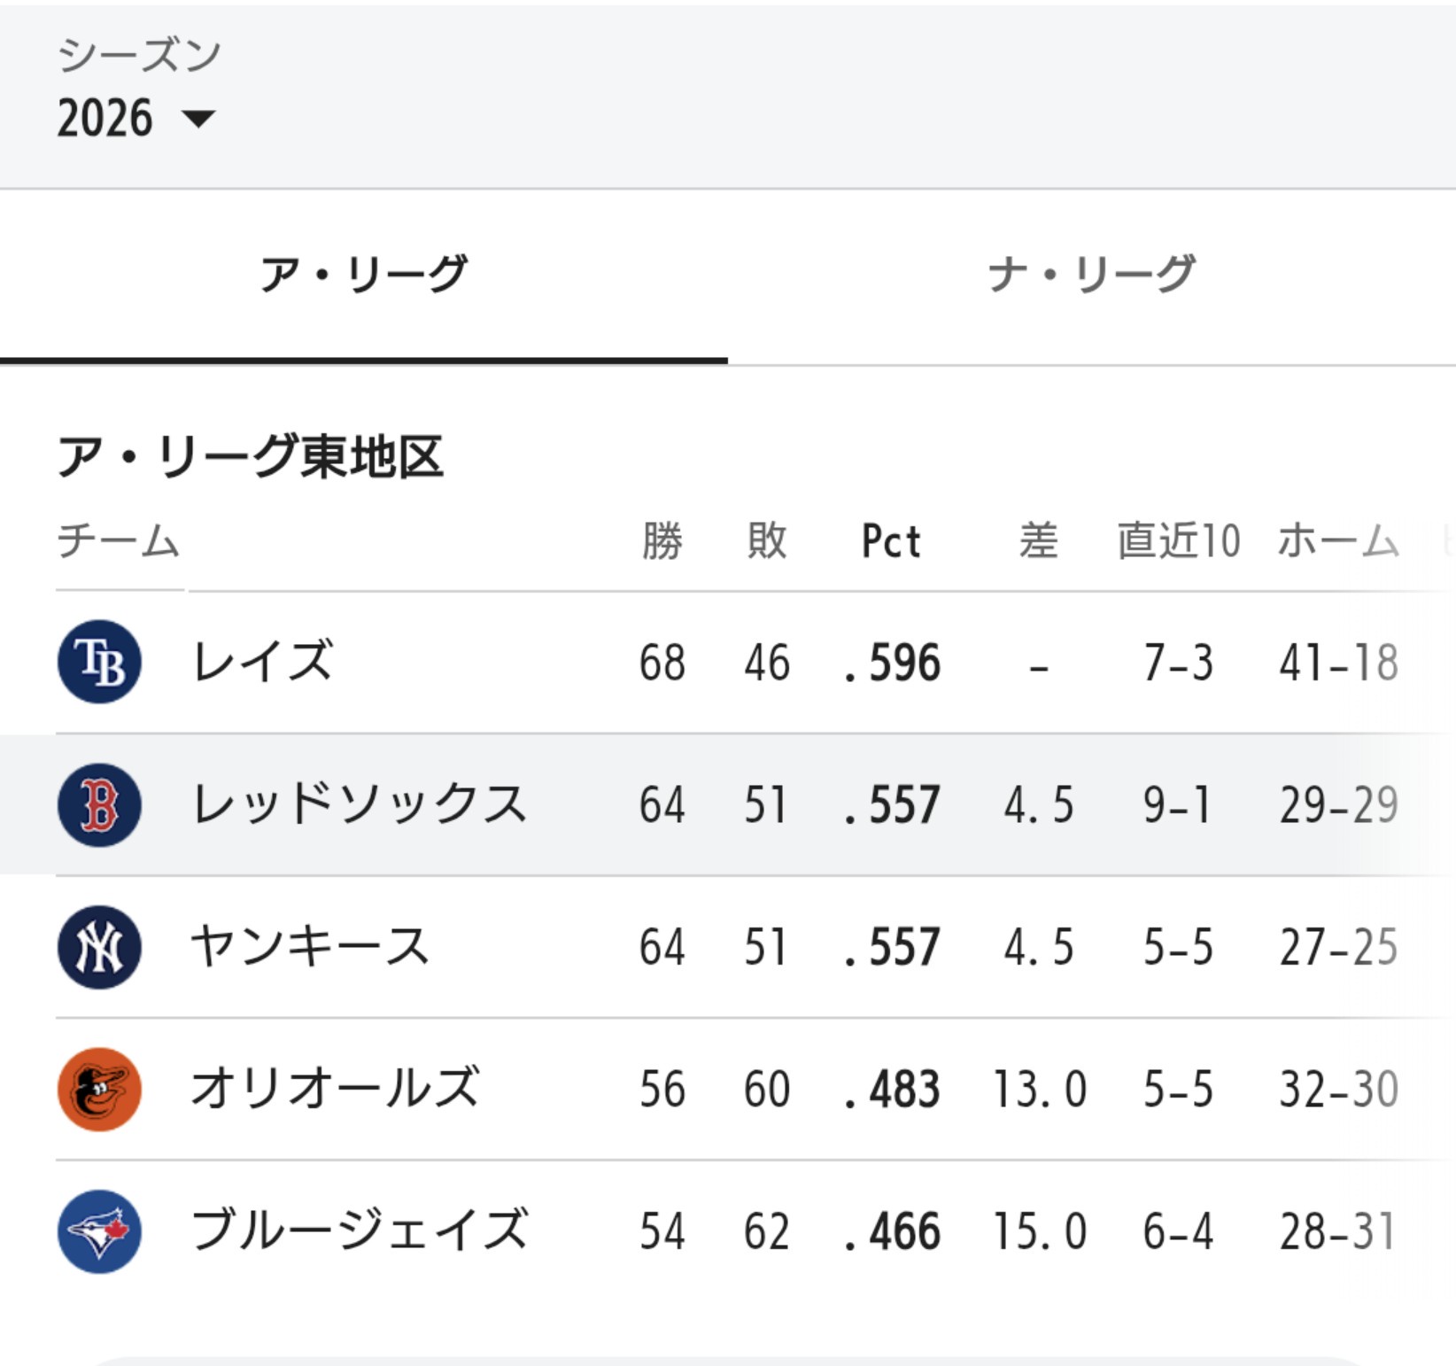Viewport: 1456px width, 1366px height.
Task: Click the 差 column header
Action: [x=1038, y=540]
